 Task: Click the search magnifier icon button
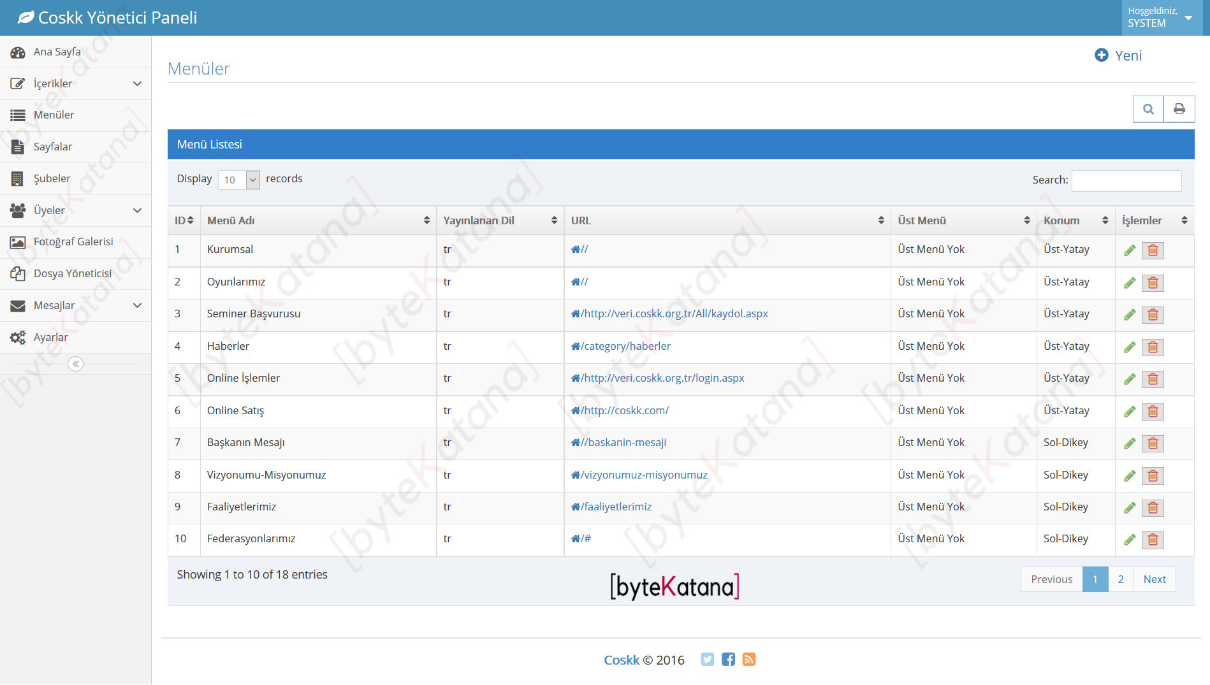point(1148,109)
